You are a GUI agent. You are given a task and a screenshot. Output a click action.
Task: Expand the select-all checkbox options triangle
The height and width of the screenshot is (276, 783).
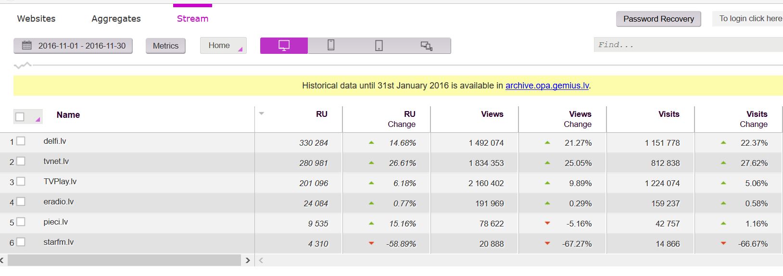38,119
